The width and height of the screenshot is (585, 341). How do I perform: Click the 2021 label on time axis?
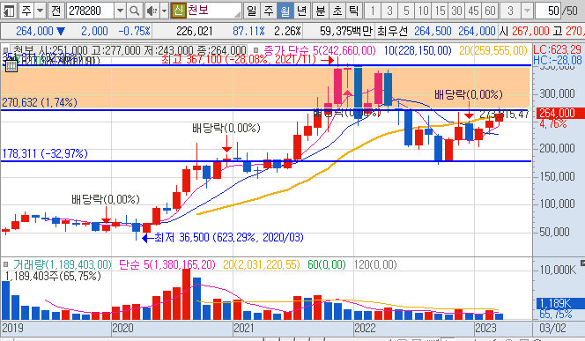point(244,328)
